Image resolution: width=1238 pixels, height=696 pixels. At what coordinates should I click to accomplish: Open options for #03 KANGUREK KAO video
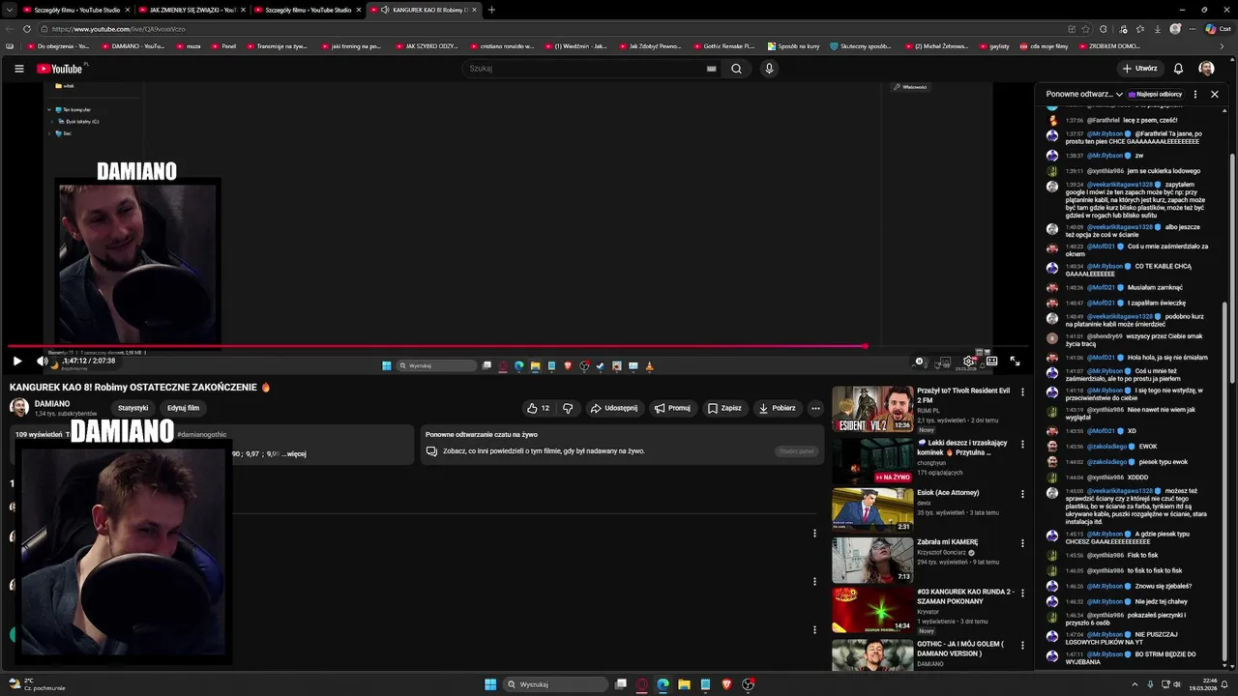[x=1022, y=593]
